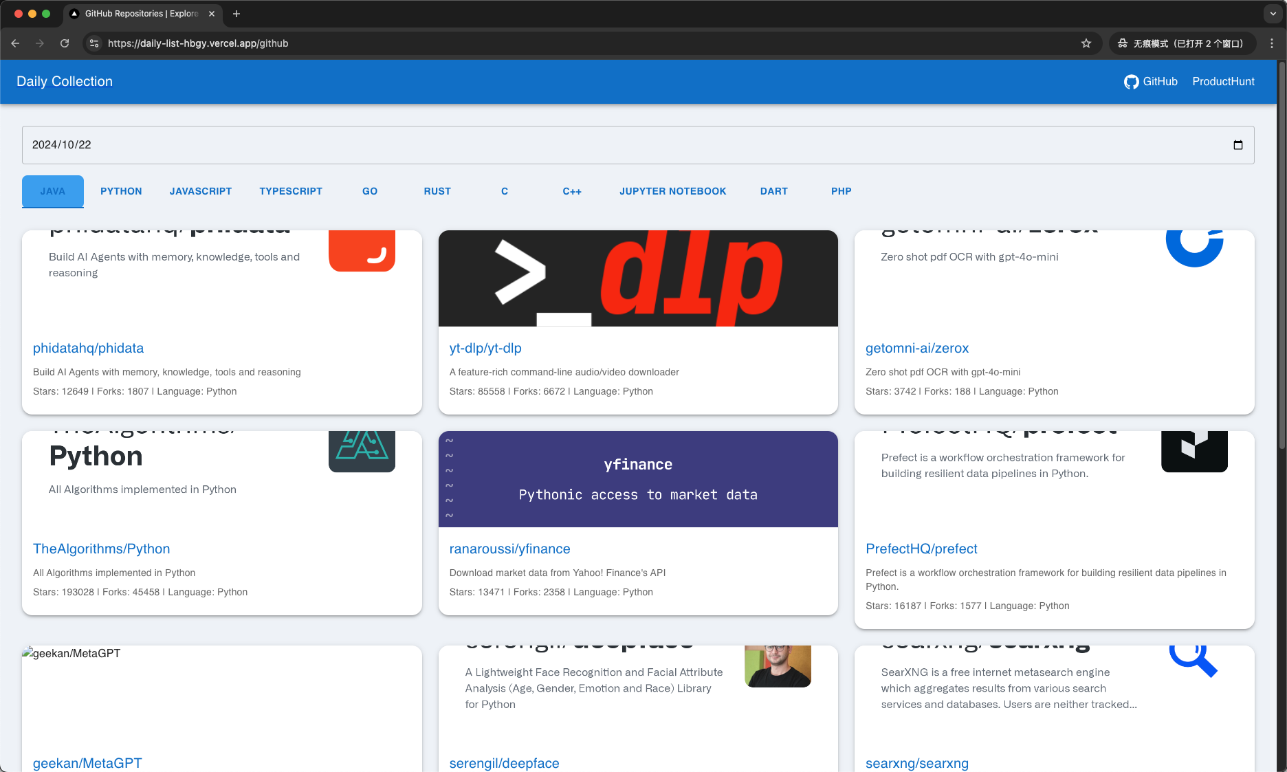Open the yt-dlp/yt-dlp repository link
The height and width of the screenshot is (772, 1287).
pyautogui.click(x=485, y=349)
